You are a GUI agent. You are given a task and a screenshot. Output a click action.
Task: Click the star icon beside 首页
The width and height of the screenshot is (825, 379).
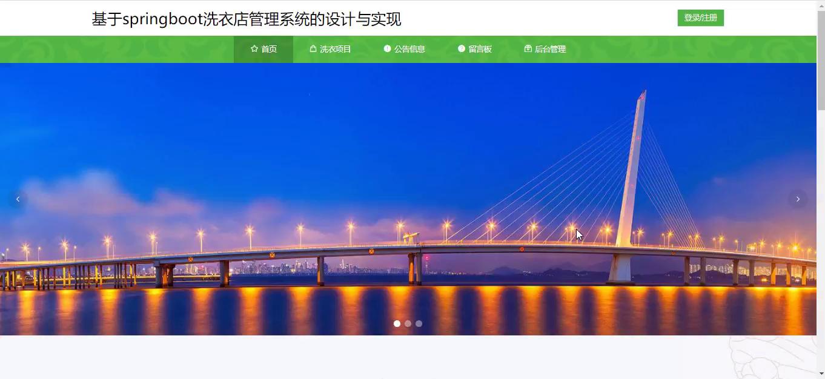tap(254, 49)
